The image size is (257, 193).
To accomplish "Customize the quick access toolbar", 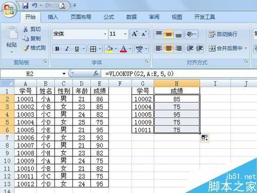I will (x=75, y=6).
